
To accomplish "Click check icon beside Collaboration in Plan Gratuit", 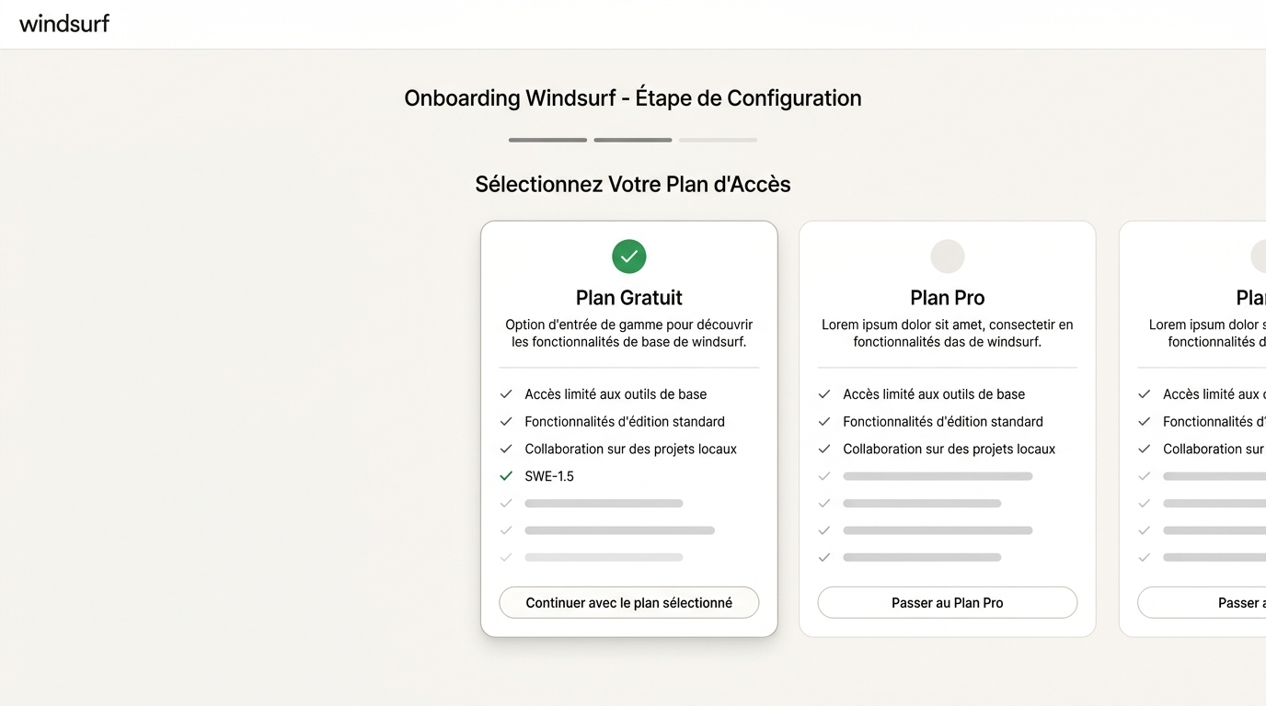I will pos(506,449).
